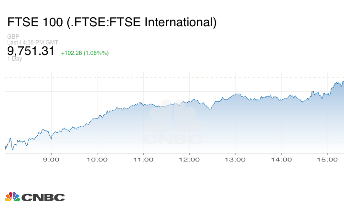Screen dimensions: 344x215
Task: Click the CNBC peacock logo icon at bottom left
Action: (12, 196)
